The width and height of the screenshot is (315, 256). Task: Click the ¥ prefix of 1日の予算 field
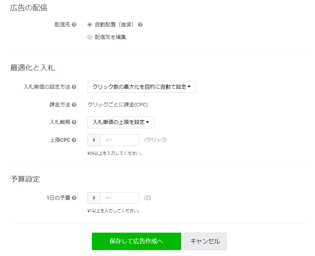tap(94, 198)
